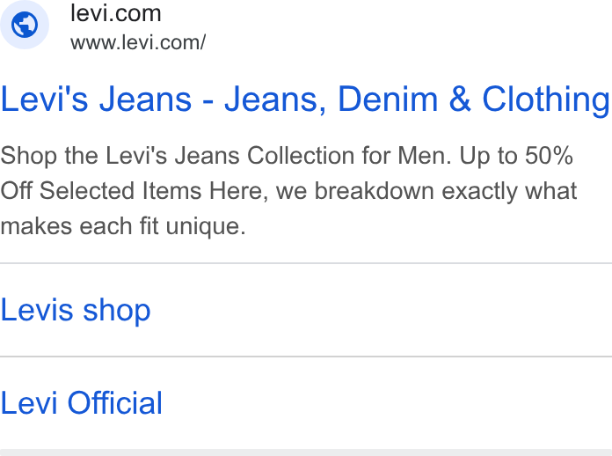Click the word "Clothing" in the headline
Image resolution: width=612 pixels, height=456 pixels.
546,101
